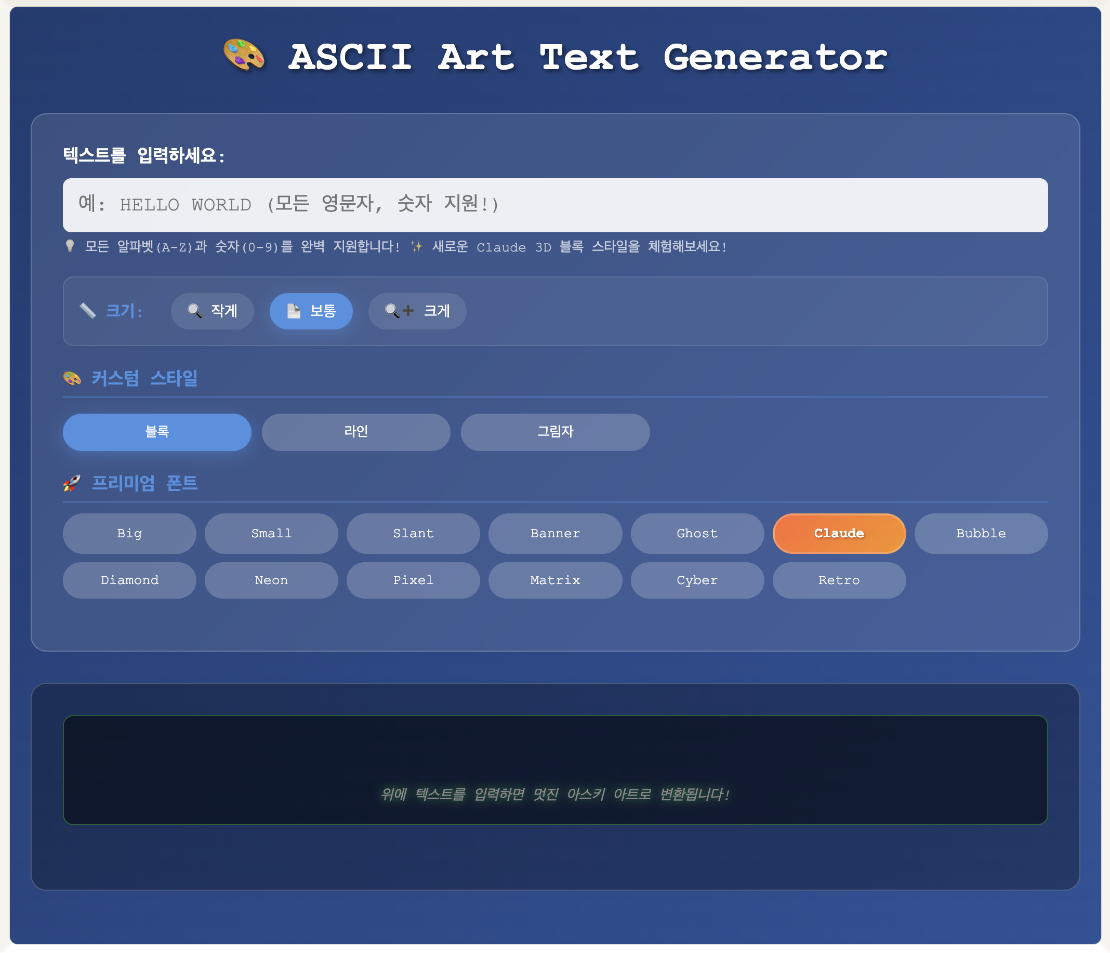Click the '크기:' size label
The height and width of the screenshot is (953, 1110).
[124, 311]
